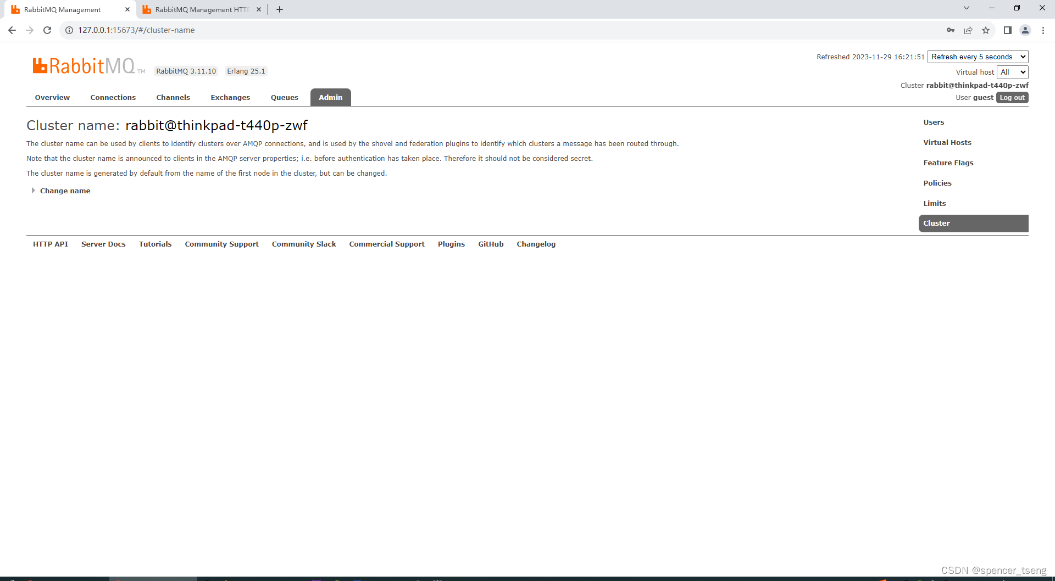The height and width of the screenshot is (581, 1055).
Task: Expand the Change name section
Action: click(x=65, y=191)
